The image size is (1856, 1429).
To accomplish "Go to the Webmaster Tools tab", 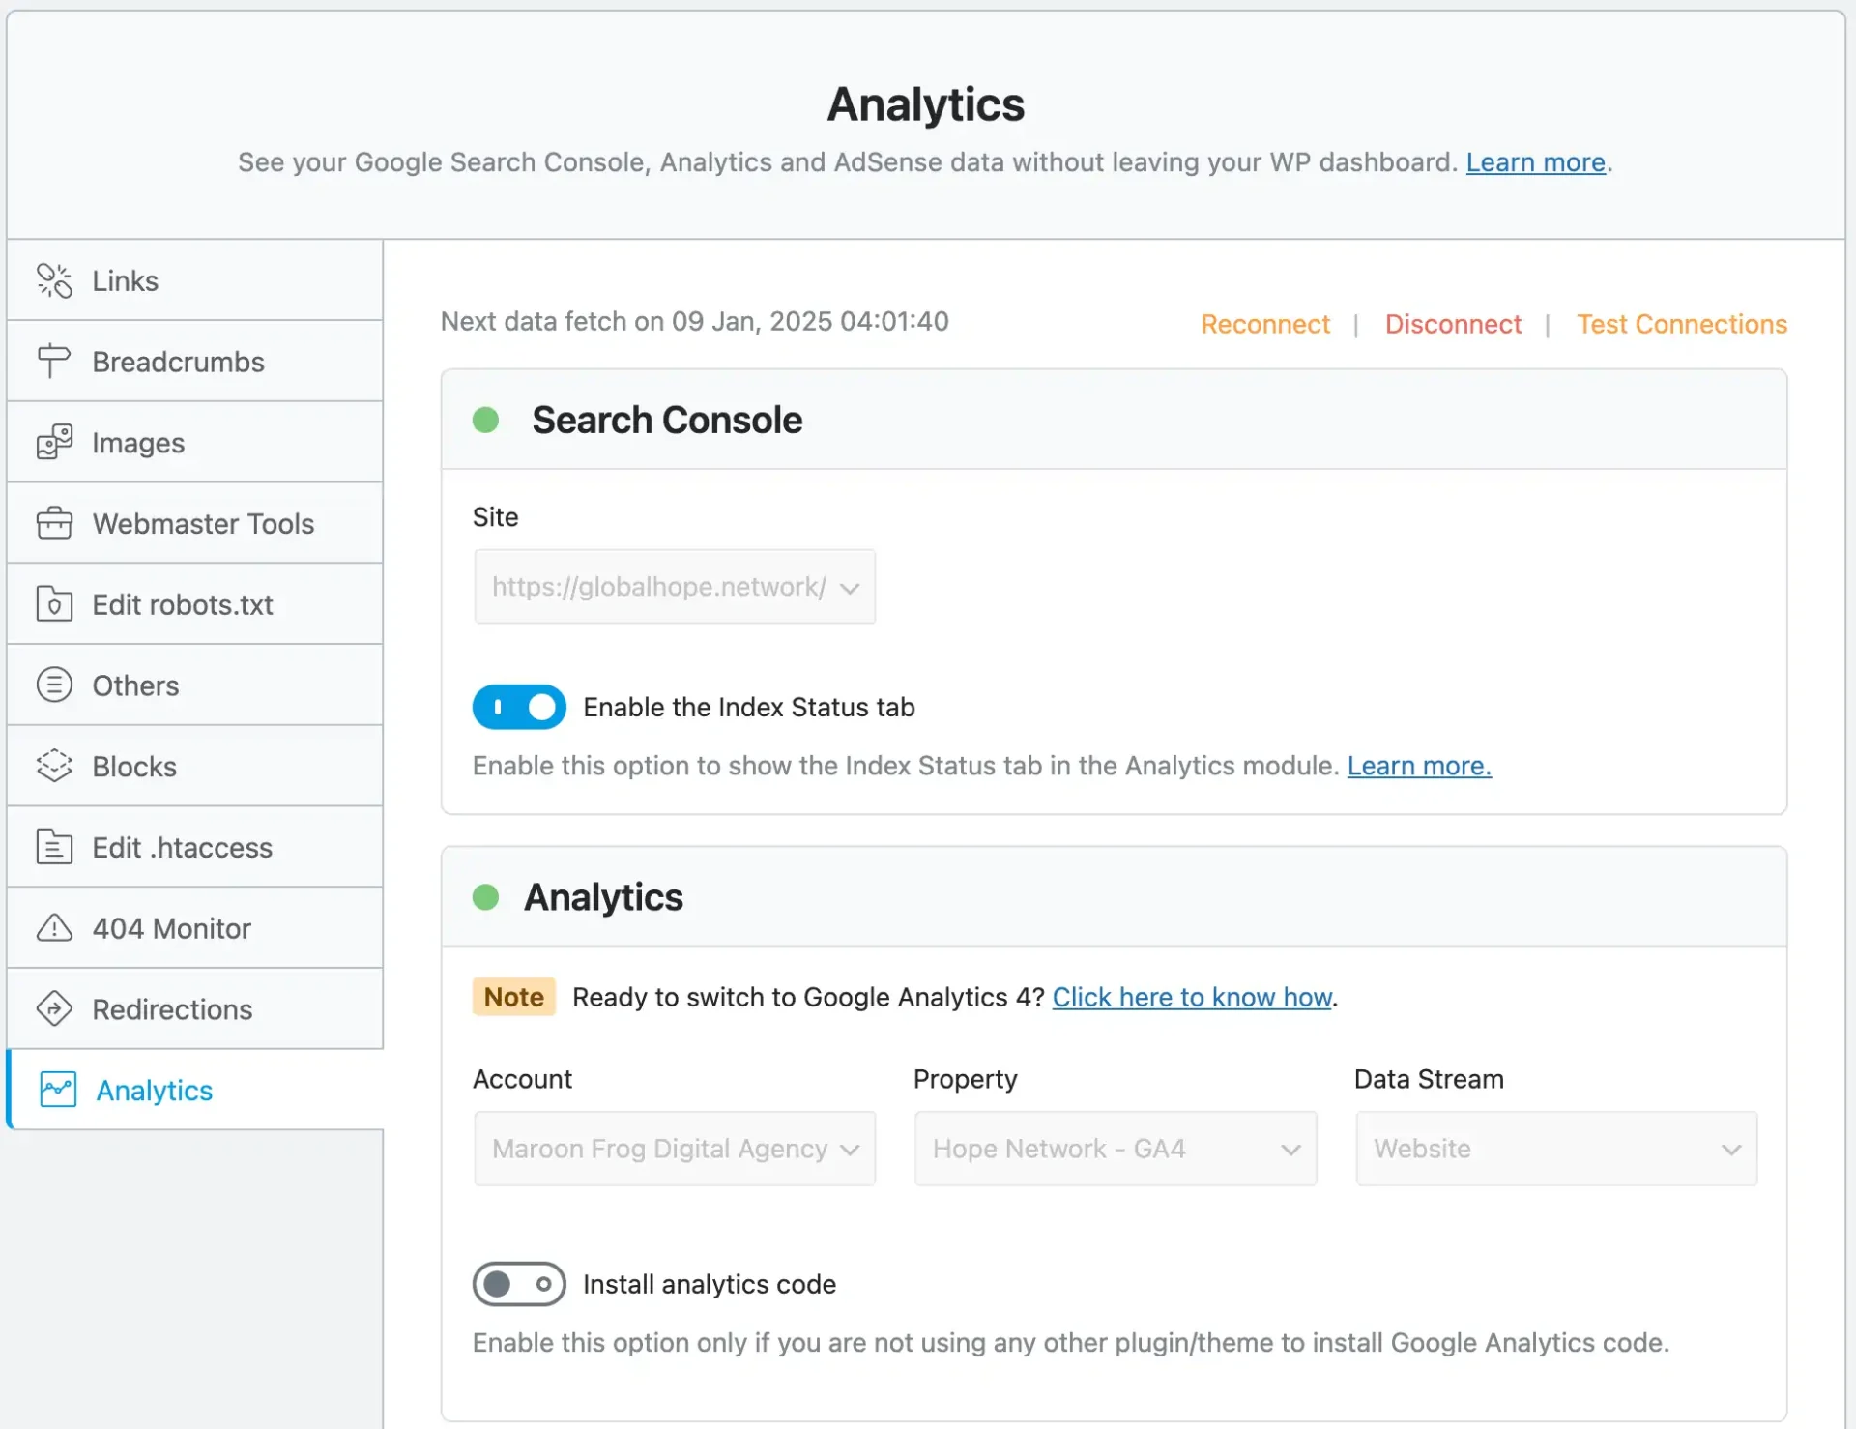I will (194, 523).
